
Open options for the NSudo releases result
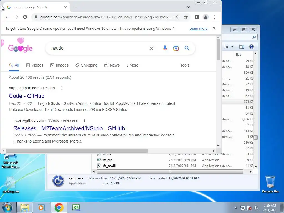pyautogui.click(x=84, y=120)
